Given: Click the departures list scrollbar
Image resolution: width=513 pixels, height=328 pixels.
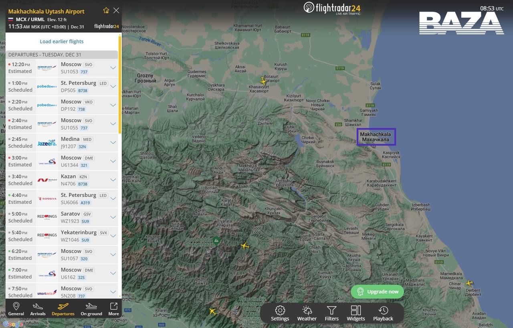Looking at the screenshot, I should [120, 84].
